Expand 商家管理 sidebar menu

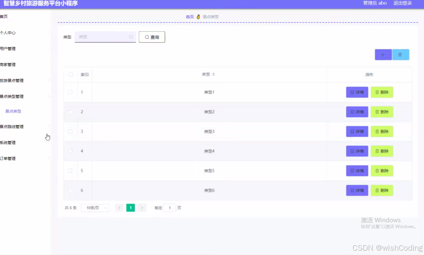pos(25,65)
